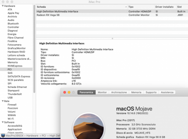This screenshot has width=188, height=139.
Task: Collapse the Hardware section triangle
Action: tap(2, 6)
